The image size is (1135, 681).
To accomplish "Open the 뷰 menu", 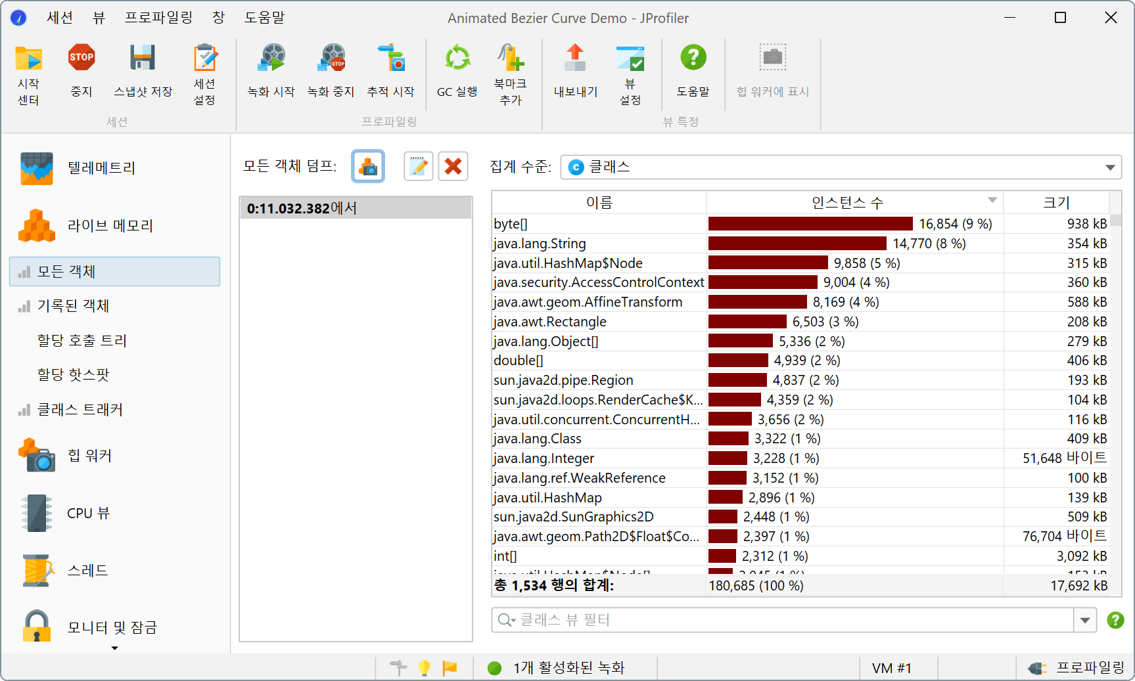I will (x=99, y=18).
